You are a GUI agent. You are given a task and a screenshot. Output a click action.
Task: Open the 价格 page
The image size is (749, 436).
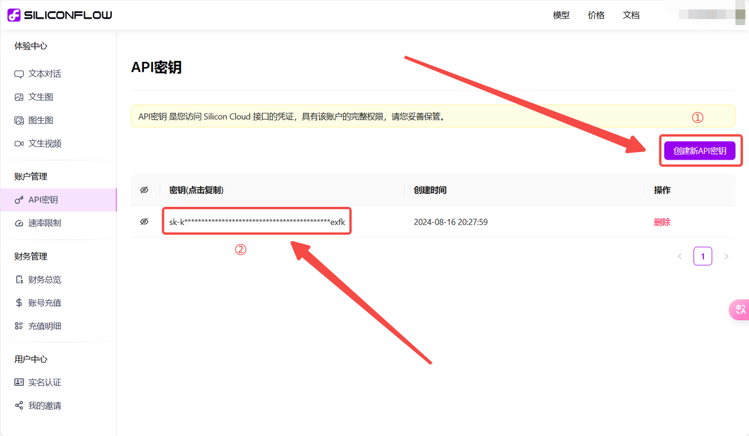click(x=596, y=15)
